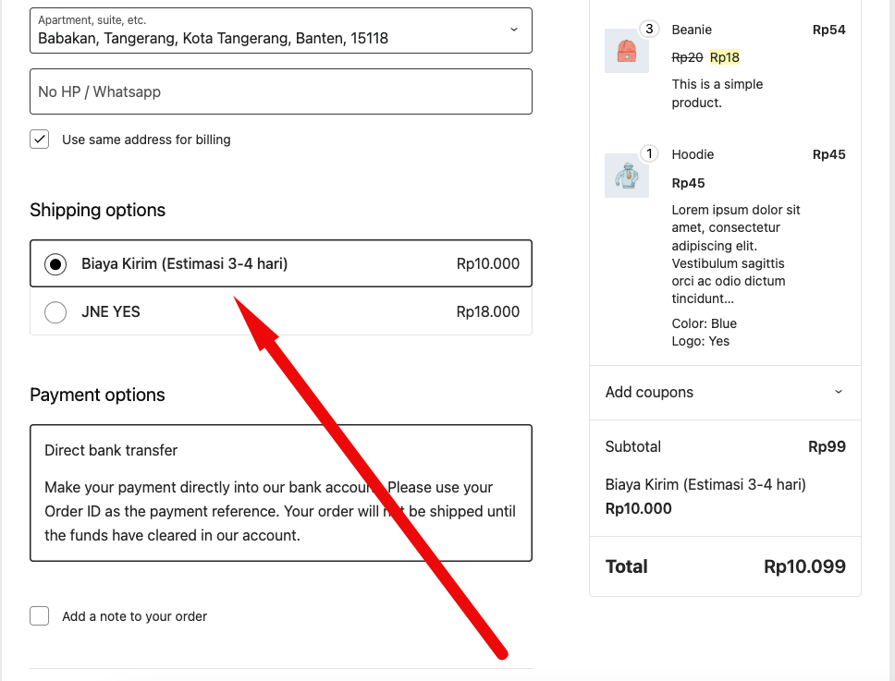Click the Hoodie product name
This screenshot has width=895, height=681.
click(693, 154)
